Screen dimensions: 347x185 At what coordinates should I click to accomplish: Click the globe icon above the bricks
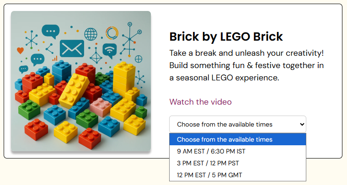pos(91,34)
